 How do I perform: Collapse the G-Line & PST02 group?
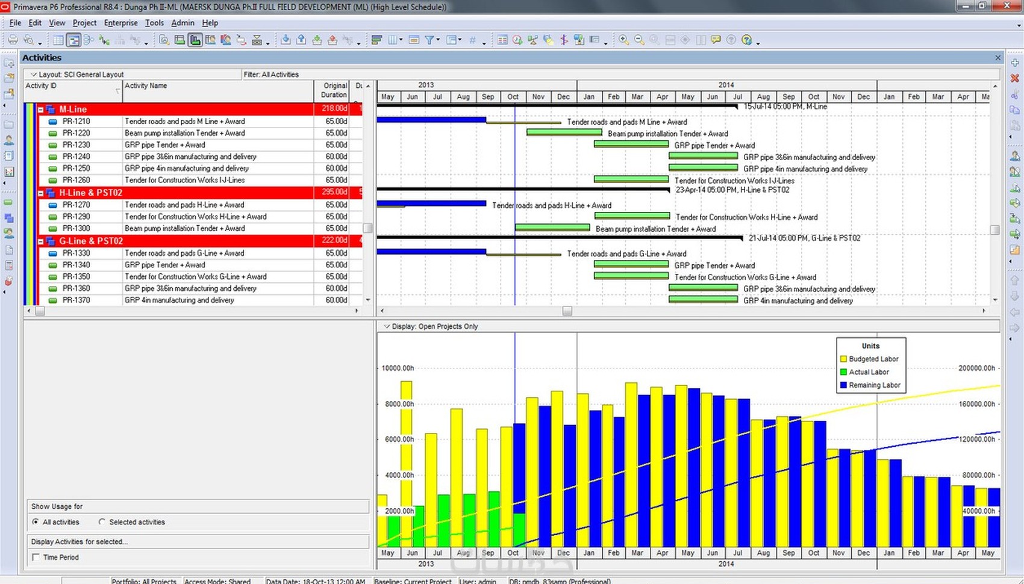click(41, 241)
